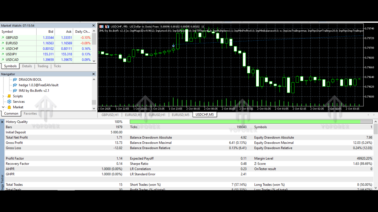Click the DRAGON BOOL expert advisor icon

click(15, 79)
